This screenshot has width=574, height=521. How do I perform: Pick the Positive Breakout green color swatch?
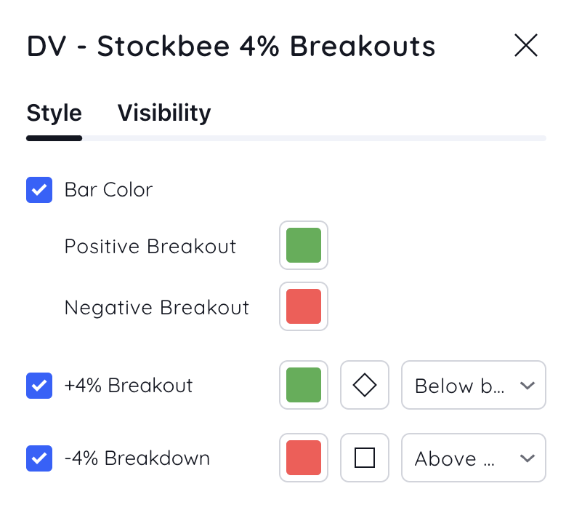coord(304,245)
